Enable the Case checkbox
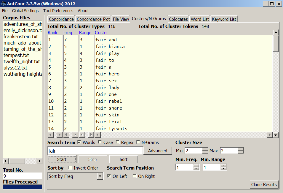Screen dimensions: 283x193 coord(100,143)
